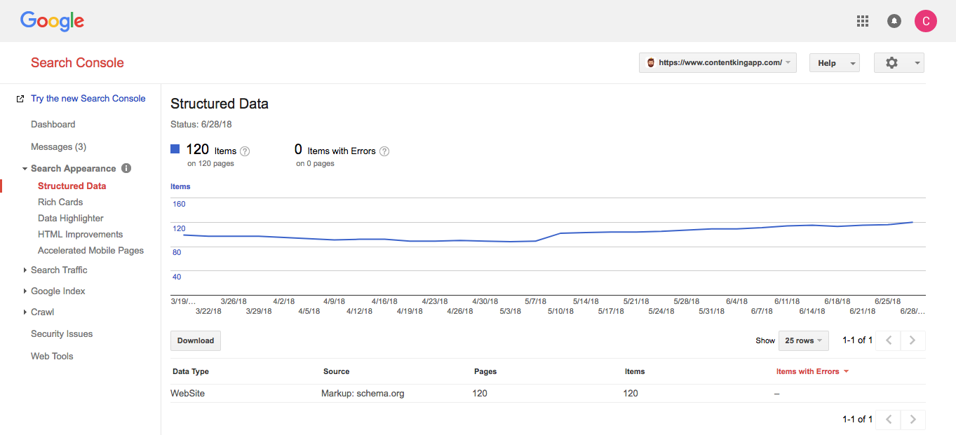Screen dimensions: 956x435
Task: Click the Items column header
Action: click(635, 371)
